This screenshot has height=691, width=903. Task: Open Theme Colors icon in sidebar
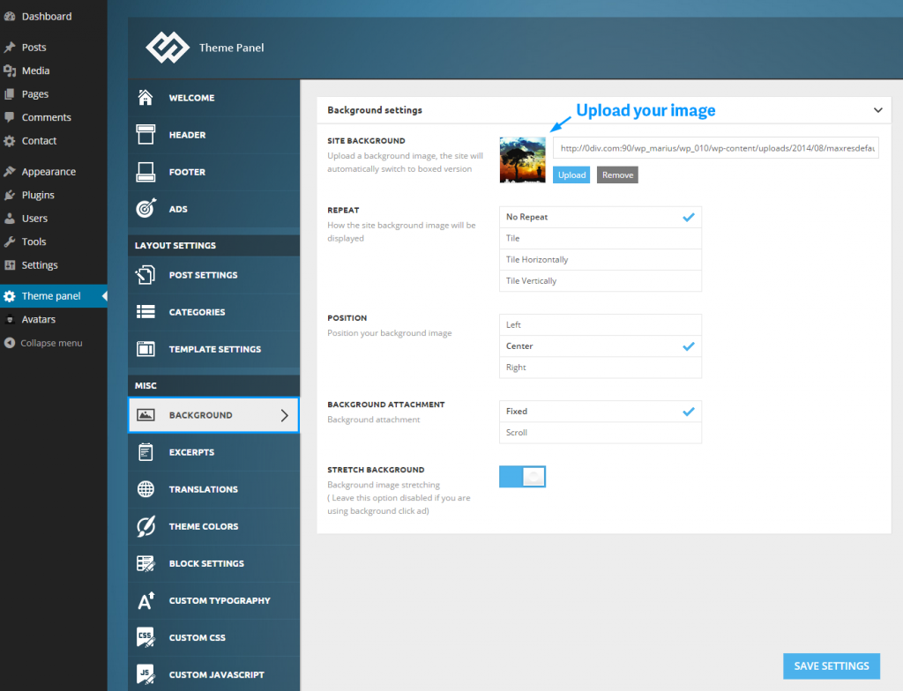[146, 526]
